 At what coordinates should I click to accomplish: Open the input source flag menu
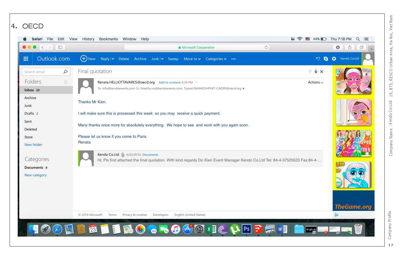click(x=308, y=39)
